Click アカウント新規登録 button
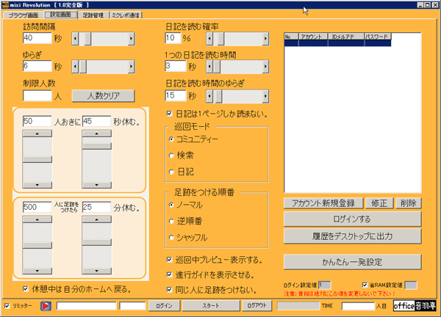441x317 pixels. point(323,203)
